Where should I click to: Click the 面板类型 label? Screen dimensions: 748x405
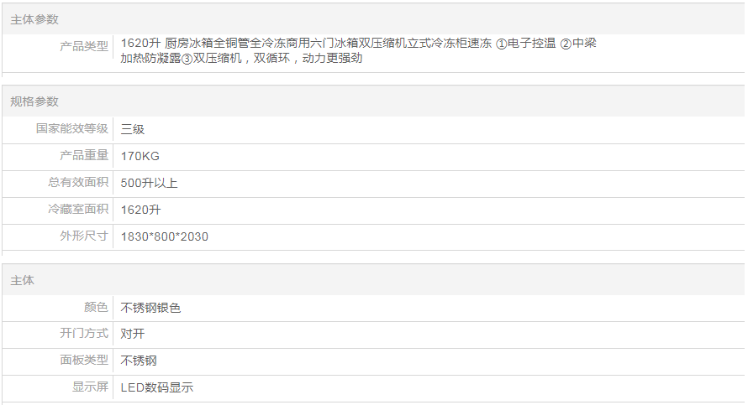coord(84,361)
